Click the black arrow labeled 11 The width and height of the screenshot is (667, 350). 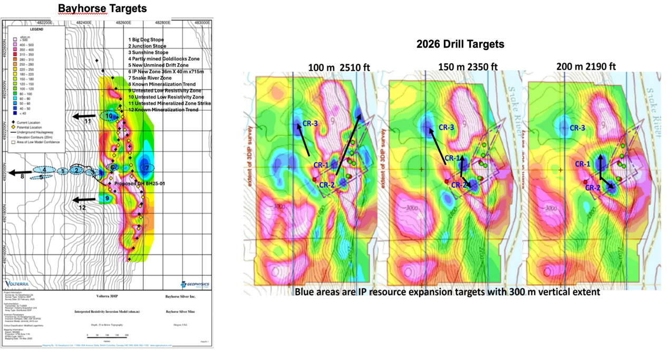tap(85, 115)
